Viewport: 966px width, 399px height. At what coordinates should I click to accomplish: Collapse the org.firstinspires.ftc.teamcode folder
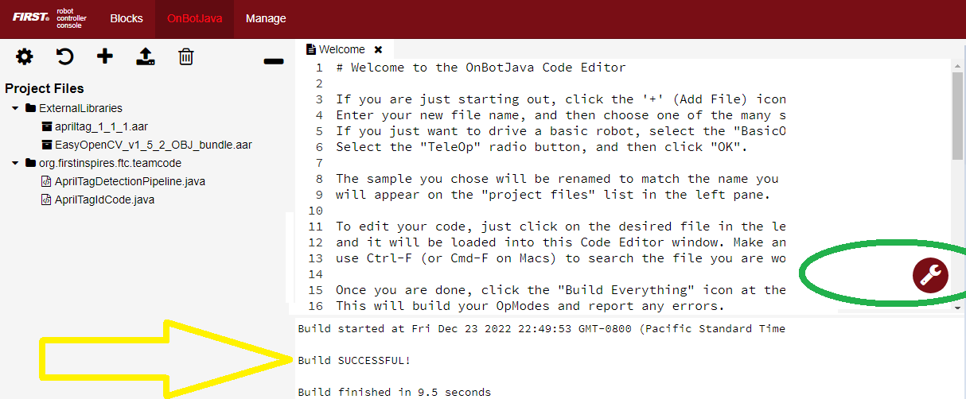point(15,163)
